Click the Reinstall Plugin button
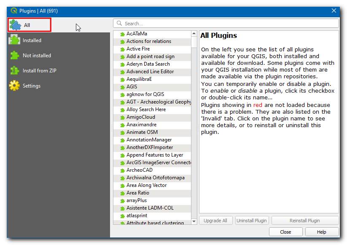 point(305,221)
